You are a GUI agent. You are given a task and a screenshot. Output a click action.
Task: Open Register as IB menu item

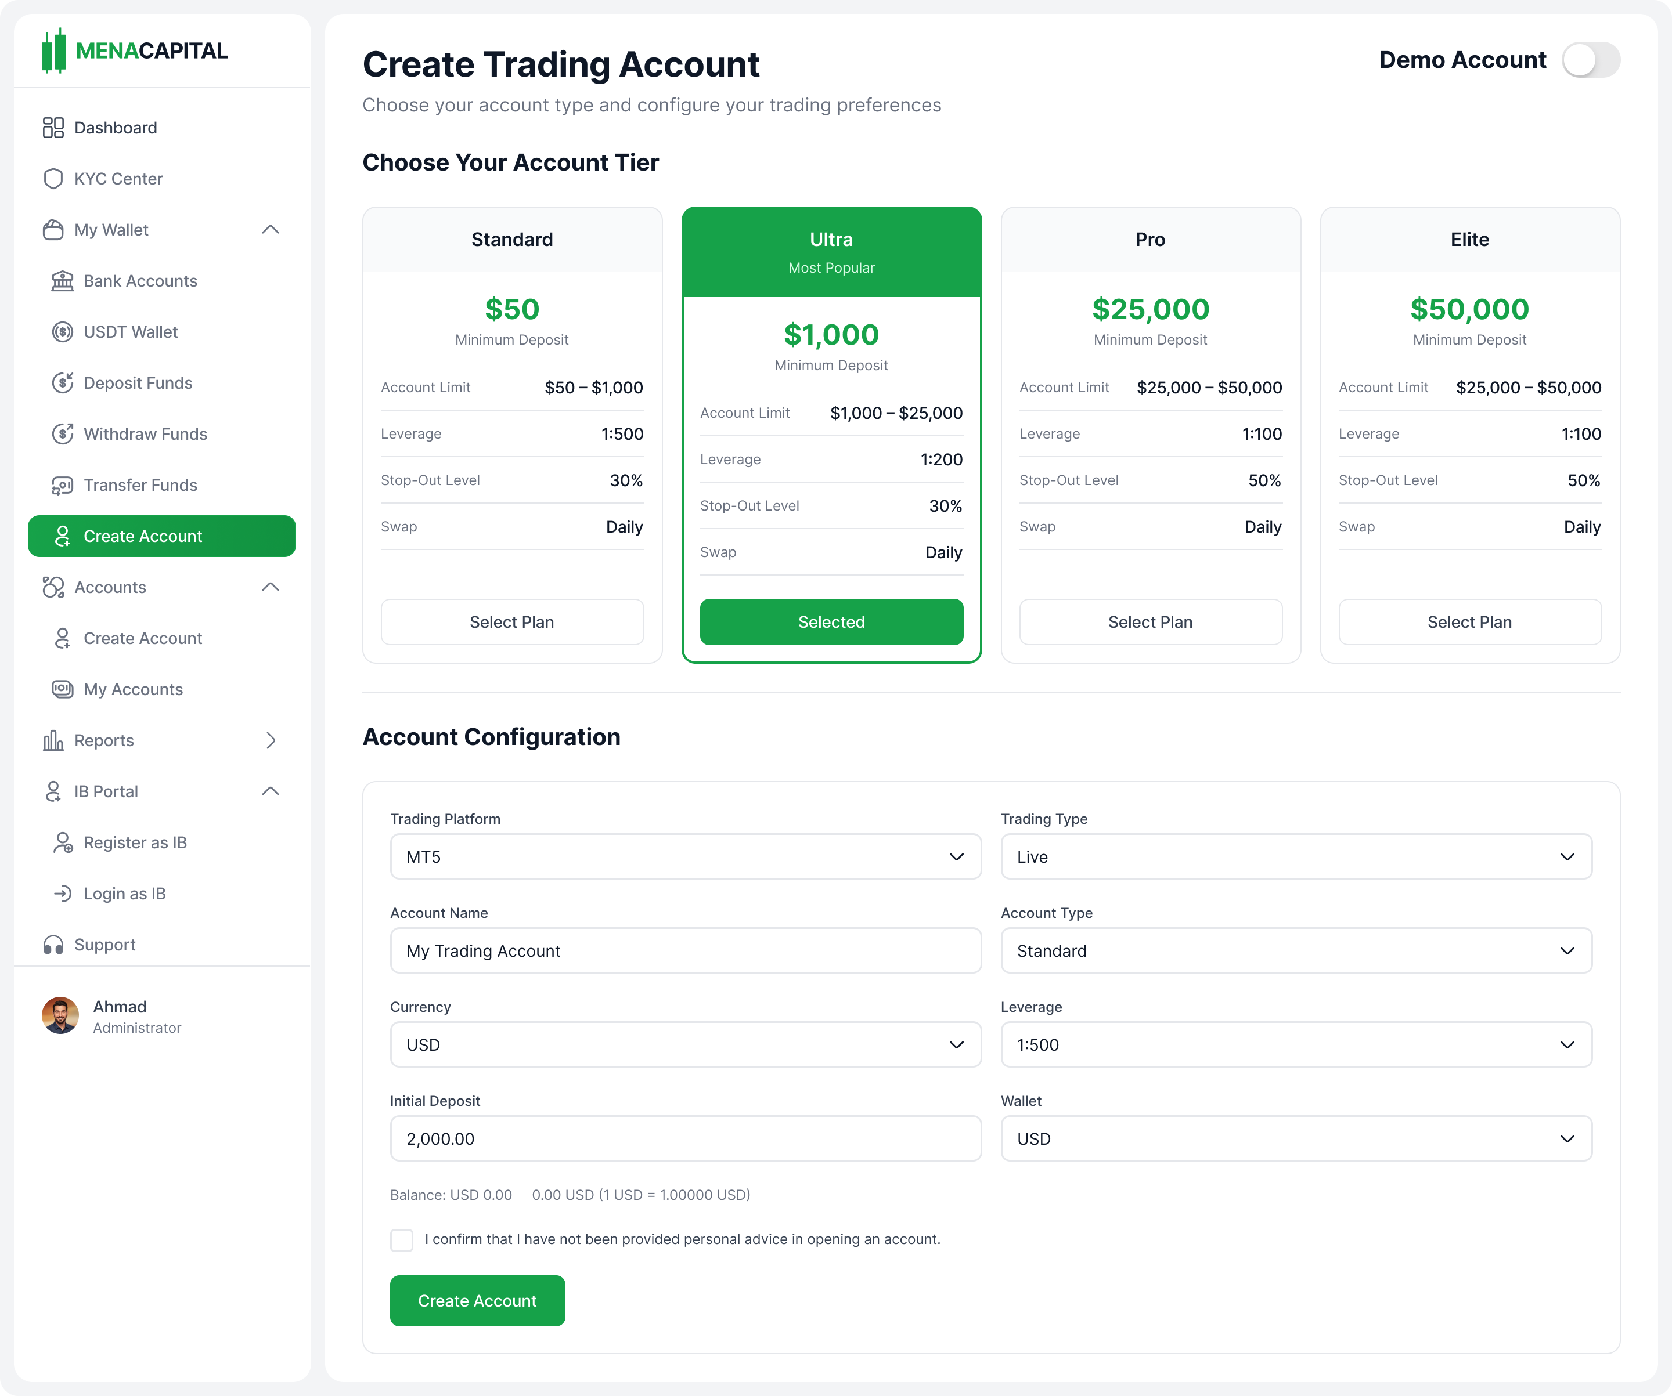pyautogui.click(x=161, y=843)
